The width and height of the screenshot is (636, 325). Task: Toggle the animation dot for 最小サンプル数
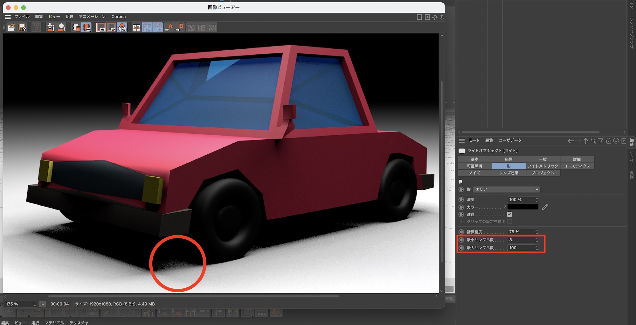pos(461,240)
